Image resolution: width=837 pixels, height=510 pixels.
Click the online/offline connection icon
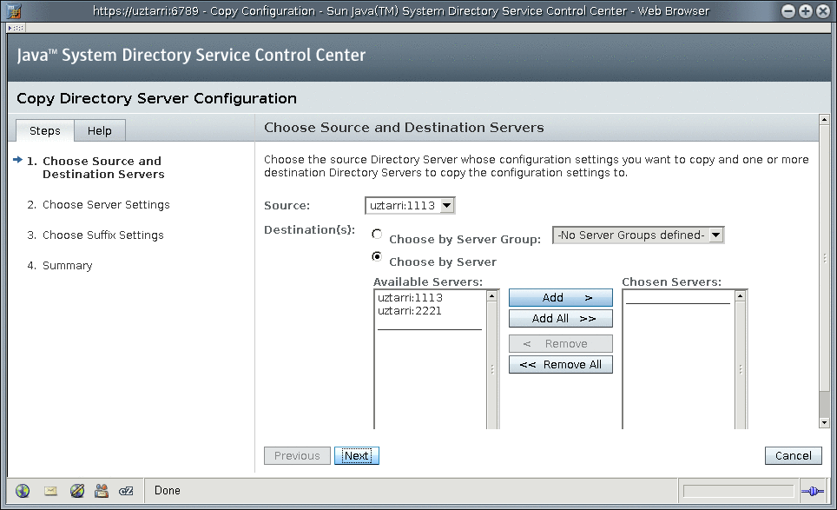813,491
